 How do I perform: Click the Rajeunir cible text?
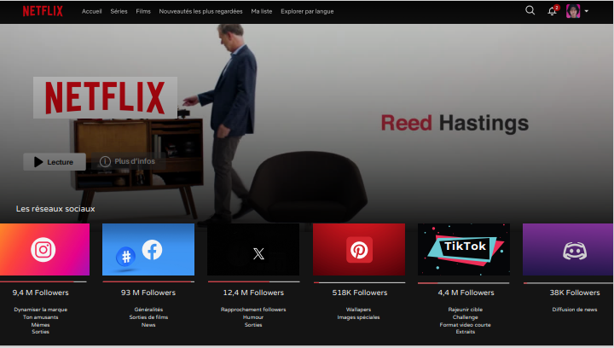[x=466, y=310]
